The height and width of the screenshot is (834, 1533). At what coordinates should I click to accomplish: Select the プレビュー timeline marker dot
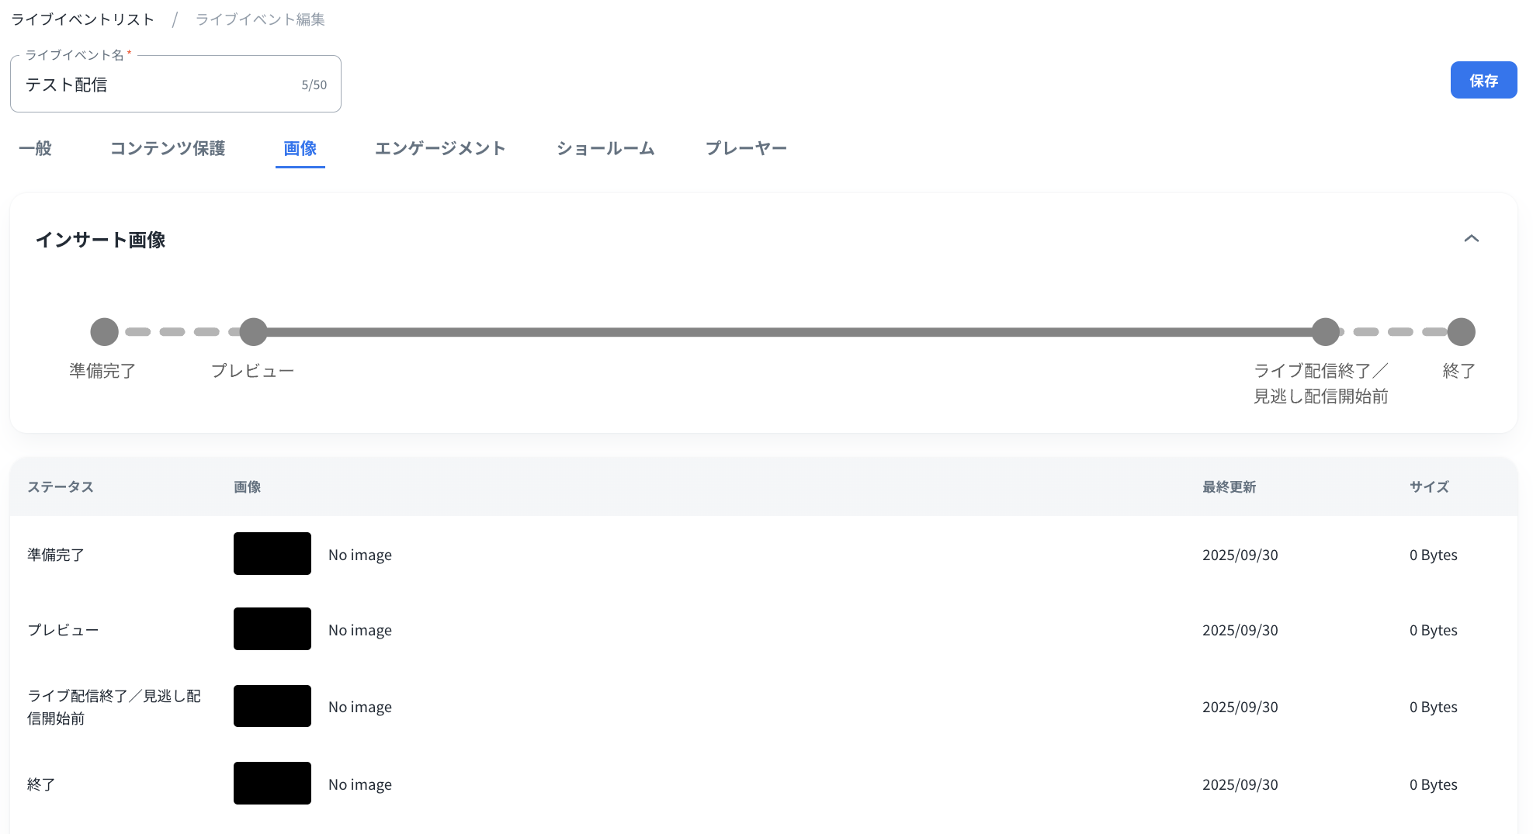[253, 332]
